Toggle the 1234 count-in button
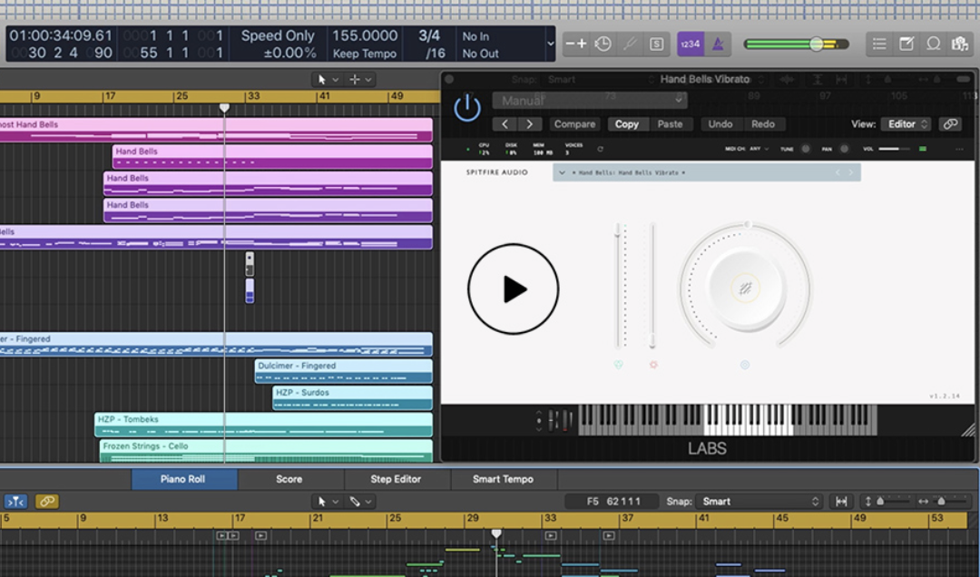Image resolution: width=980 pixels, height=577 pixels. click(x=691, y=44)
